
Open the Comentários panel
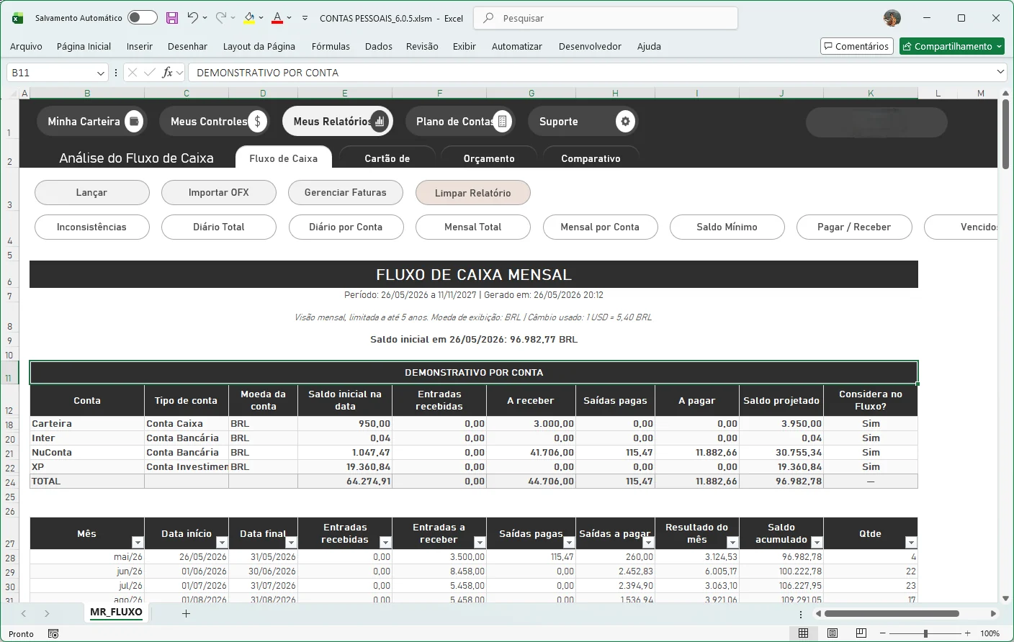[857, 46]
